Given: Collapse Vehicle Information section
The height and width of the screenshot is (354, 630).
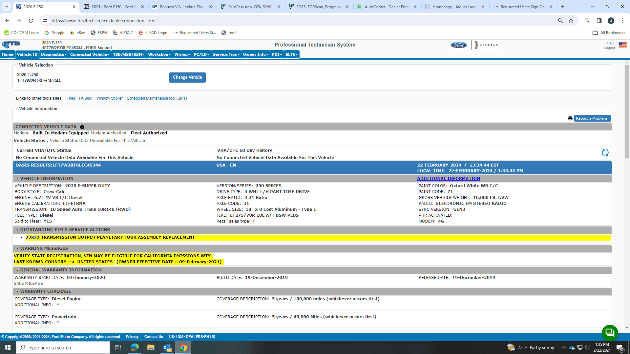Looking at the screenshot, I should click(17, 179).
